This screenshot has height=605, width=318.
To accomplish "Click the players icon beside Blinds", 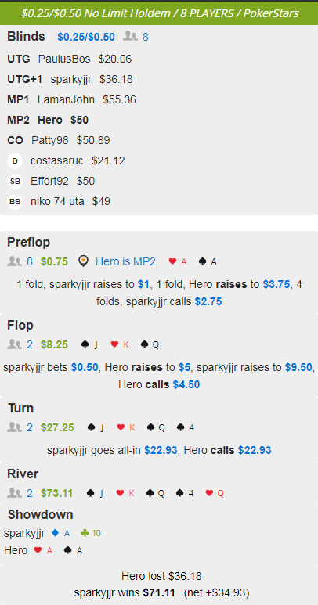I will point(130,37).
